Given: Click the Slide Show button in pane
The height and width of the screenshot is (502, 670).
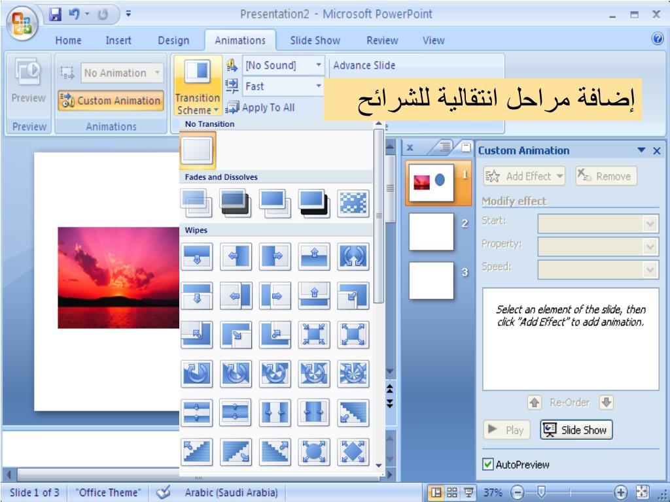Looking at the screenshot, I should point(576,429).
